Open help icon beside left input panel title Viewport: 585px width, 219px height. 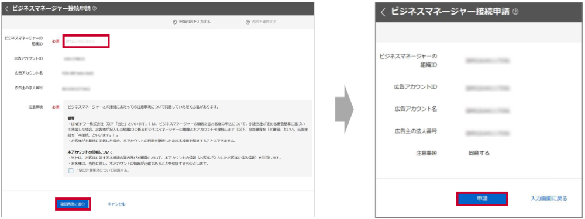coord(94,9)
